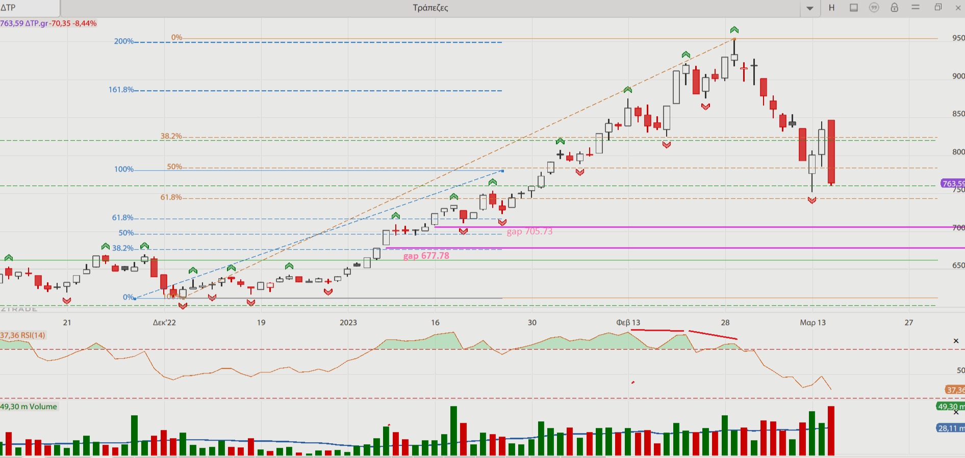Click the 161.8% Fibonacci extension label
The height and width of the screenshot is (458, 965).
[x=121, y=90]
